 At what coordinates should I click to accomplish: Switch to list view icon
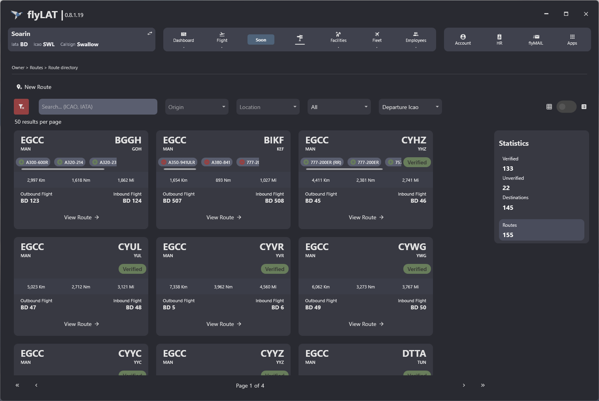pos(584,107)
